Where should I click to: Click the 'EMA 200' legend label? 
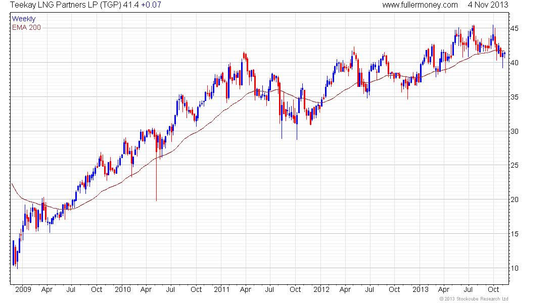(27, 27)
